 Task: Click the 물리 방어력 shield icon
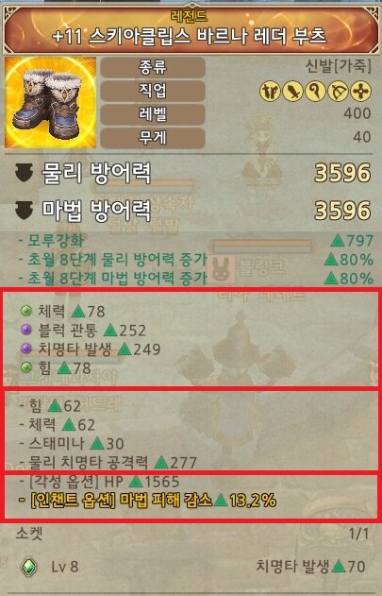(24, 173)
